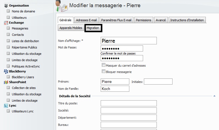Click the Lync section icon

coord(6,105)
